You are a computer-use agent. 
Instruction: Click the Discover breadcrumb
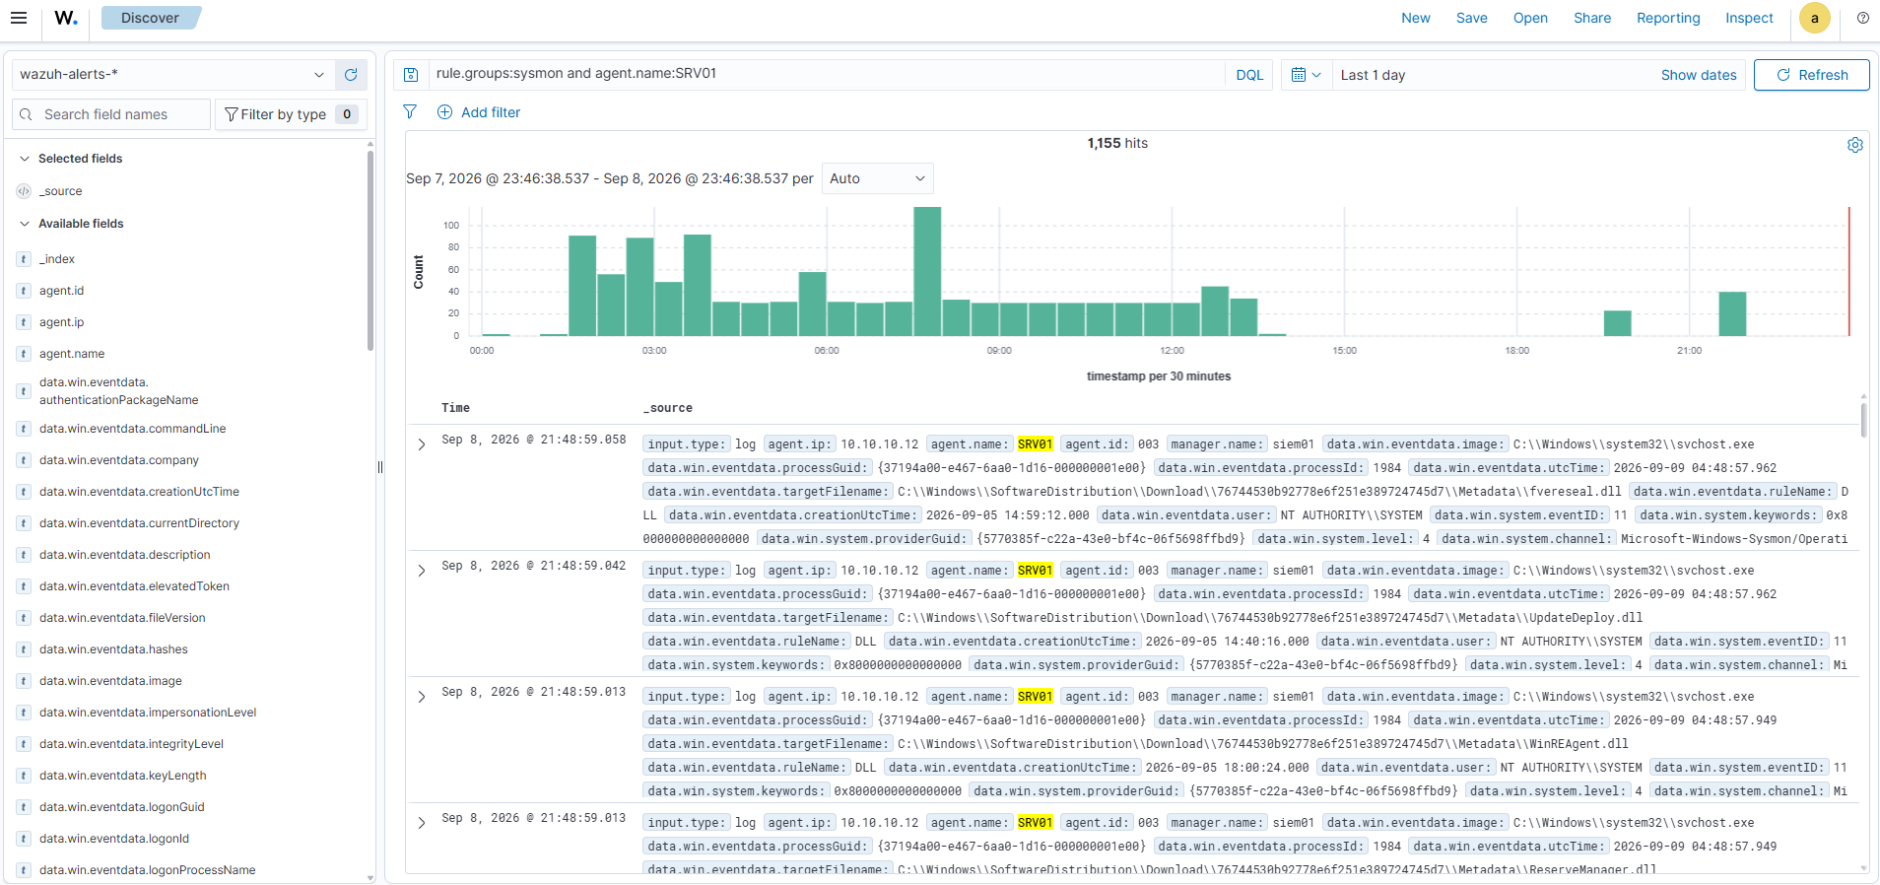pos(150,18)
